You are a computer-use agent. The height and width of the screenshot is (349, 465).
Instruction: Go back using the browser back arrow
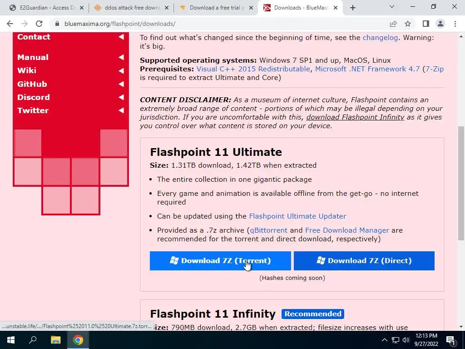point(10,24)
